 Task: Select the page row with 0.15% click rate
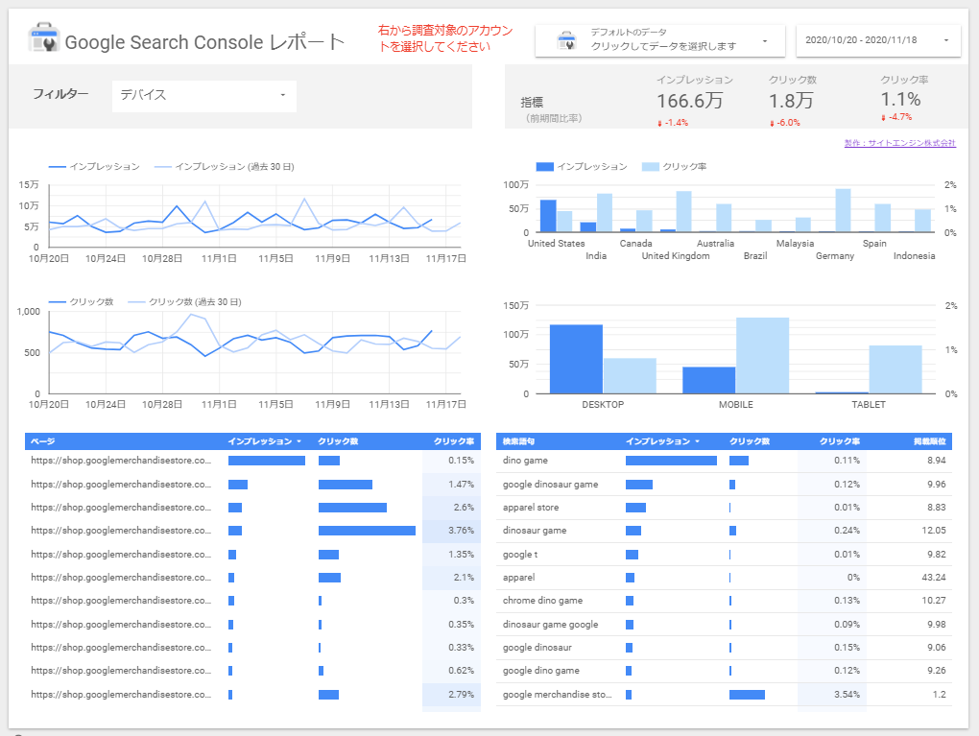252,461
